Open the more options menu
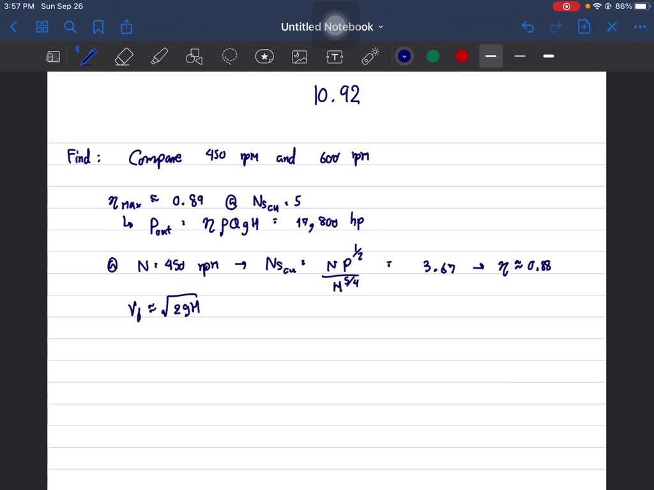Viewport: 654px width, 490px height. click(x=639, y=27)
